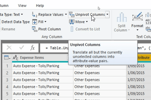Expand the Fill dropdown arrow
Screen dimensions: 151x100
45,22
